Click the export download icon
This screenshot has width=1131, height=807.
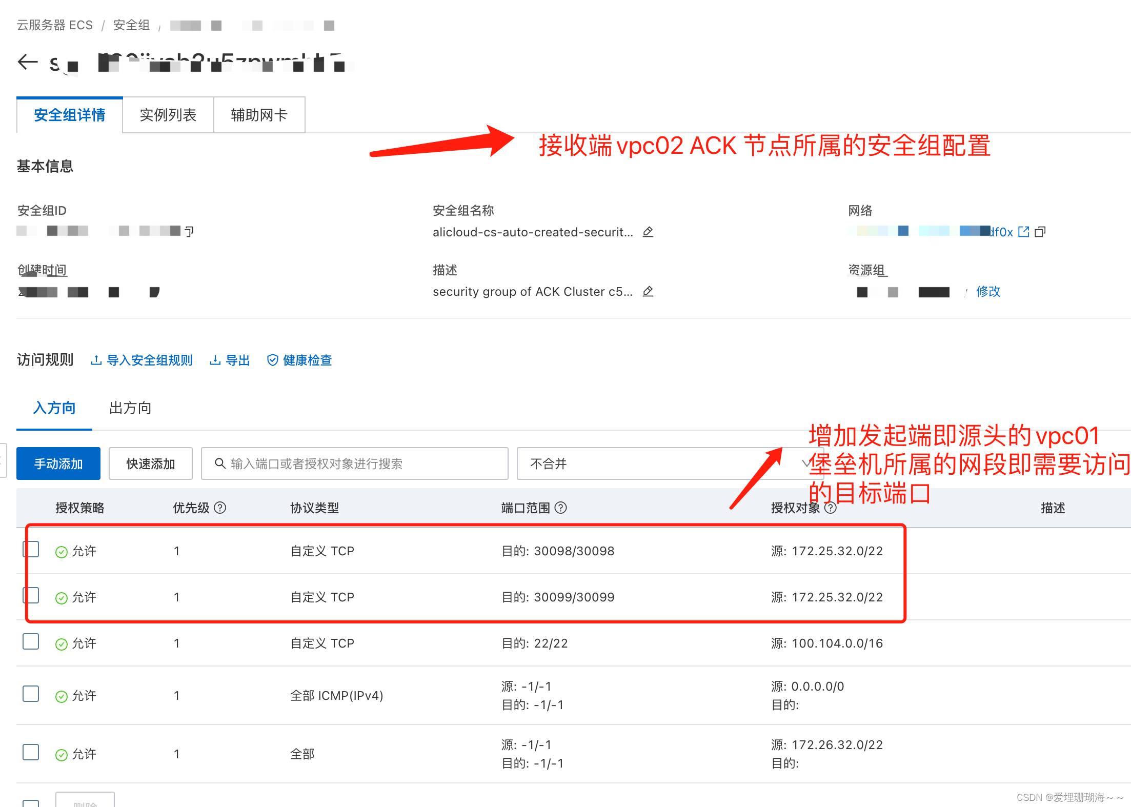coord(215,360)
